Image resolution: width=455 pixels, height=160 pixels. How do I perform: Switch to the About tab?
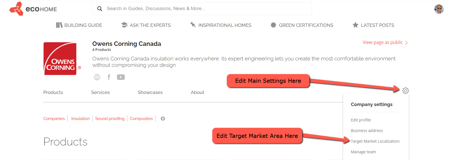point(197,92)
